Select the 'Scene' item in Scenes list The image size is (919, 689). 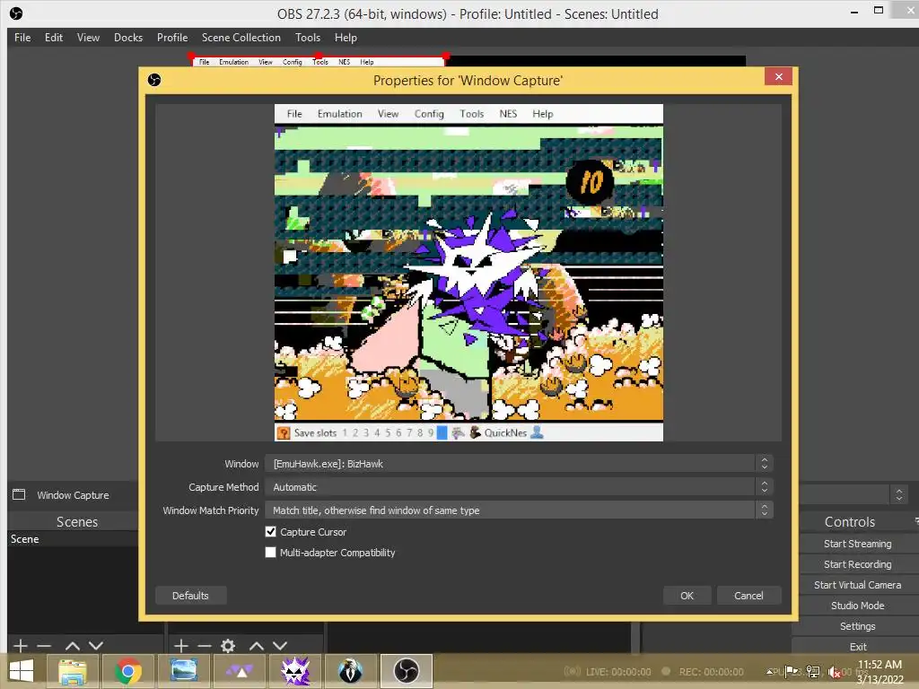tap(74, 539)
